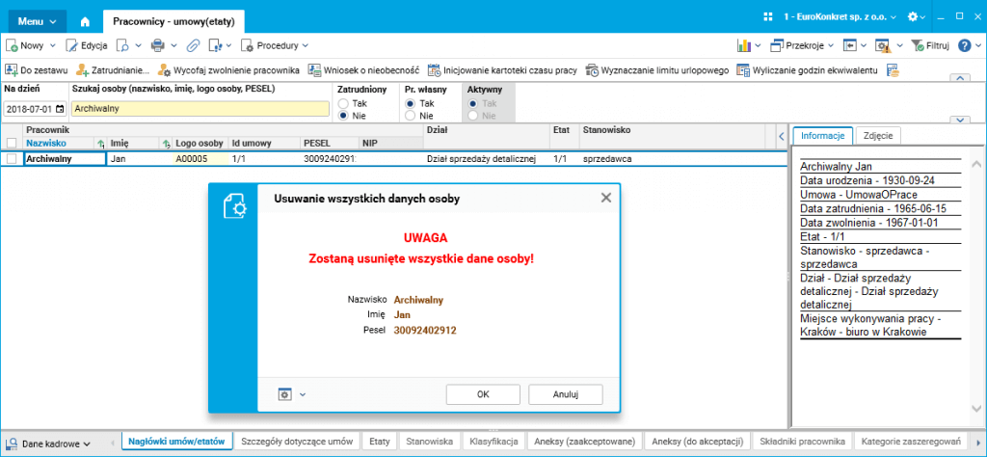Collapse the filter panel with up chevron
The width and height of the screenshot is (987, 457).
959,78
